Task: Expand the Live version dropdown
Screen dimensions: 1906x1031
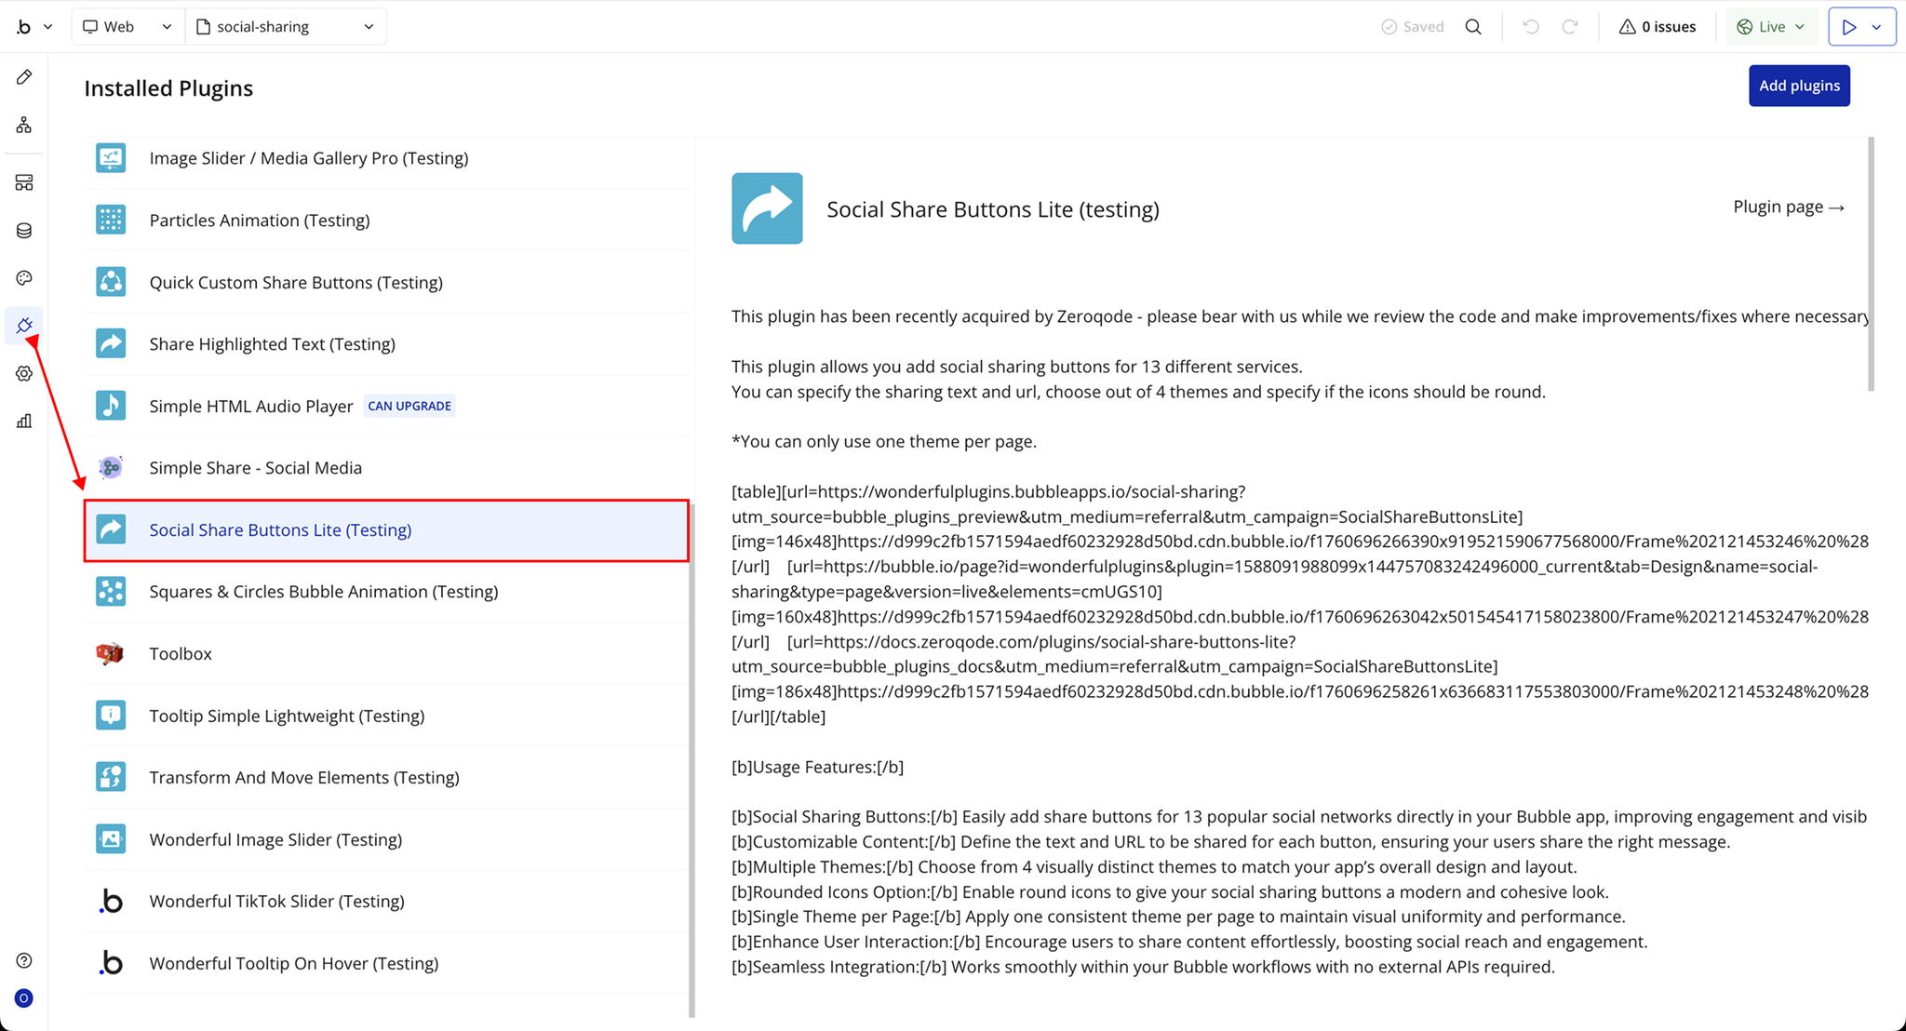Action: pyautogui.click(x=1771, y=27)
